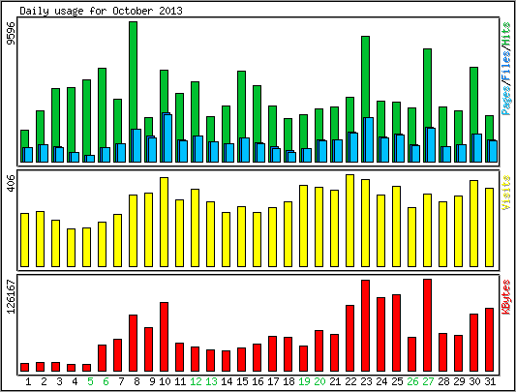The width and height of the screenshot is (516, 392).
Task: Click the 'Daily usage for October 2013' title
Action: 101,11
